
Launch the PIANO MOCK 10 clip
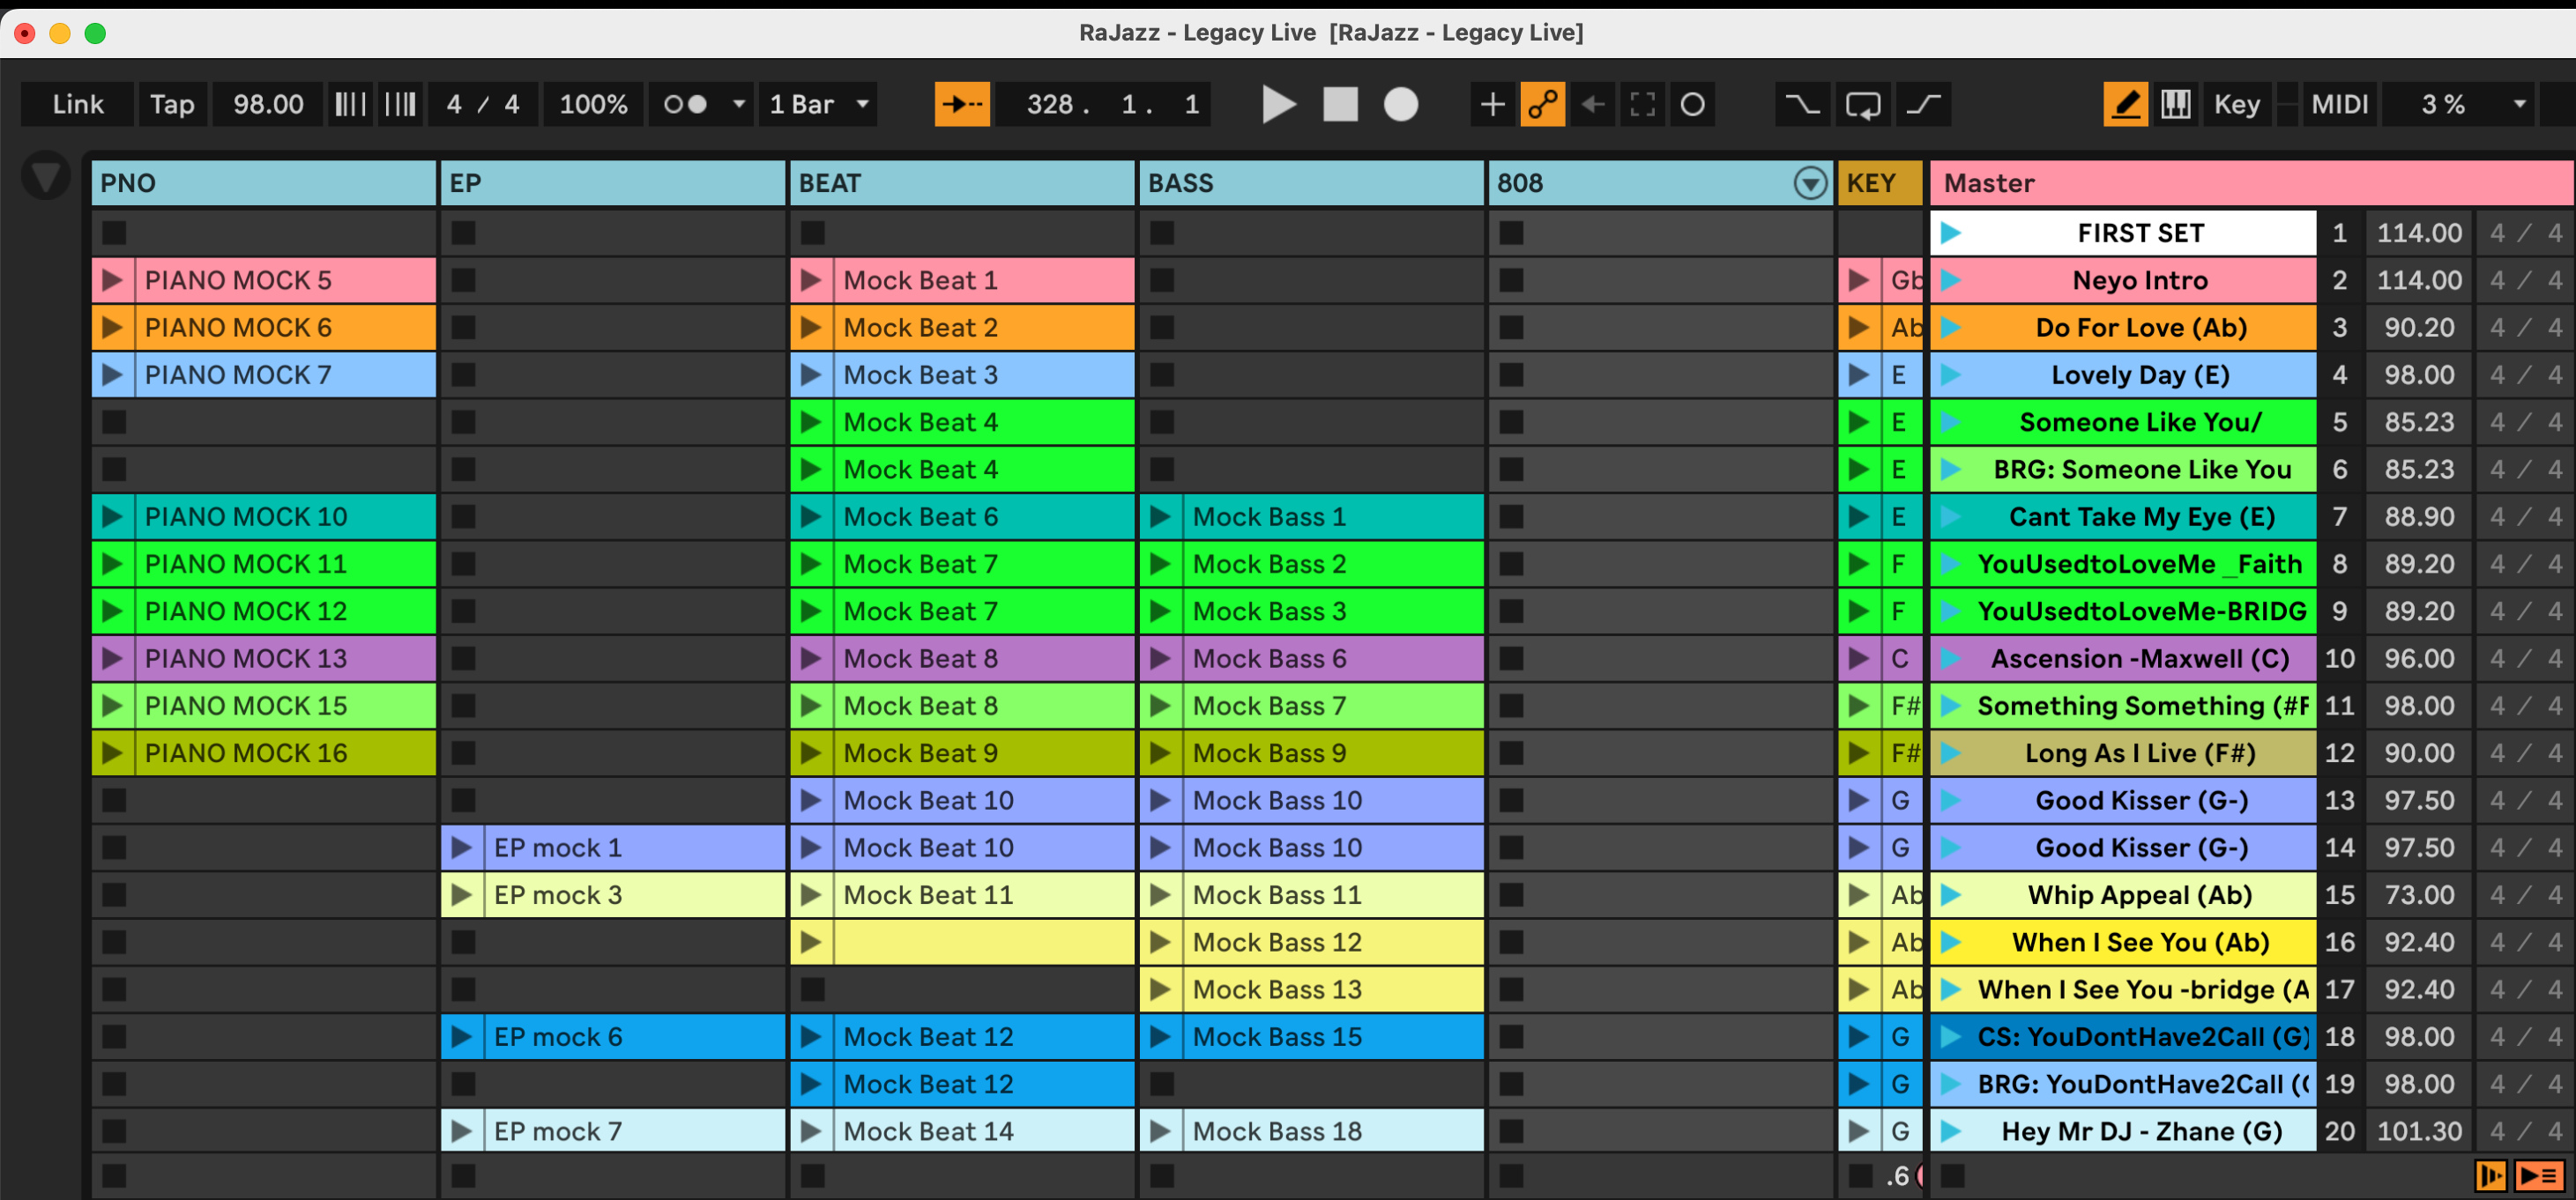(x=113, y=517)
